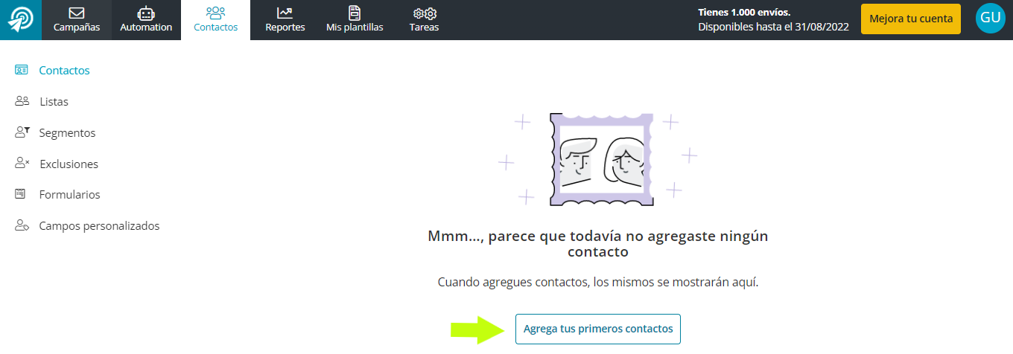Screen dimensions: 1013x354
Task: Open Tareas gears icon
Action: click(425, 13)
